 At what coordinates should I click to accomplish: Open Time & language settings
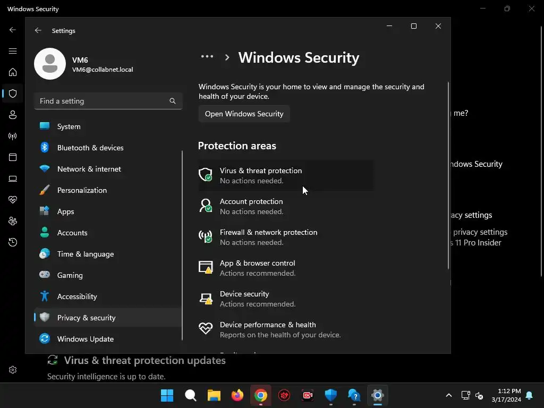pyautogui.click(x=108, y=254)
